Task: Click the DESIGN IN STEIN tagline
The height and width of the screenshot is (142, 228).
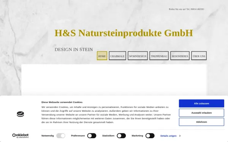Action: (x=74, y=50)
